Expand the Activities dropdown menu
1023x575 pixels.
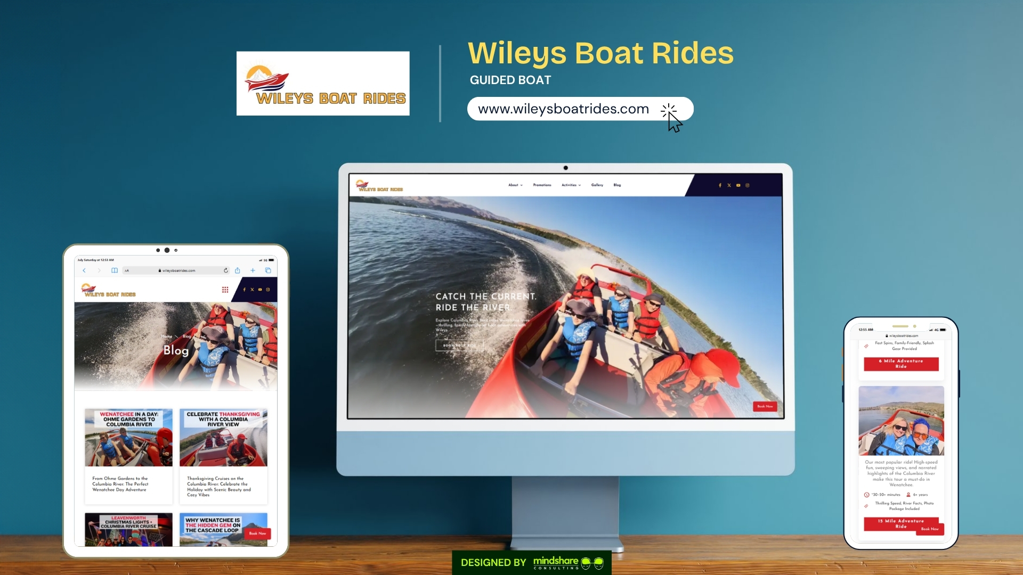[x=570, y=185]
